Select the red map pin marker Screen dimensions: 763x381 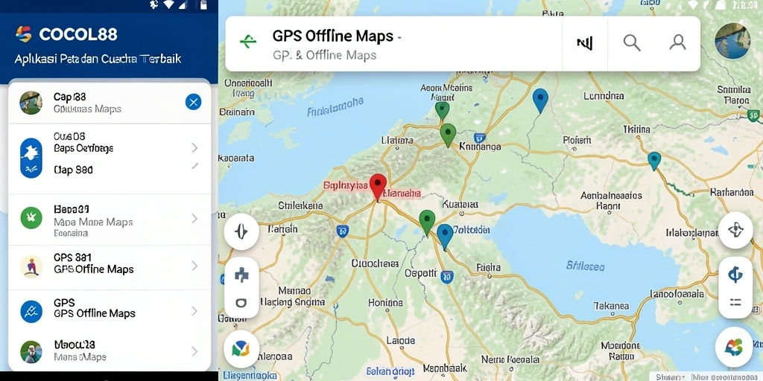click(x=378, y=187)
